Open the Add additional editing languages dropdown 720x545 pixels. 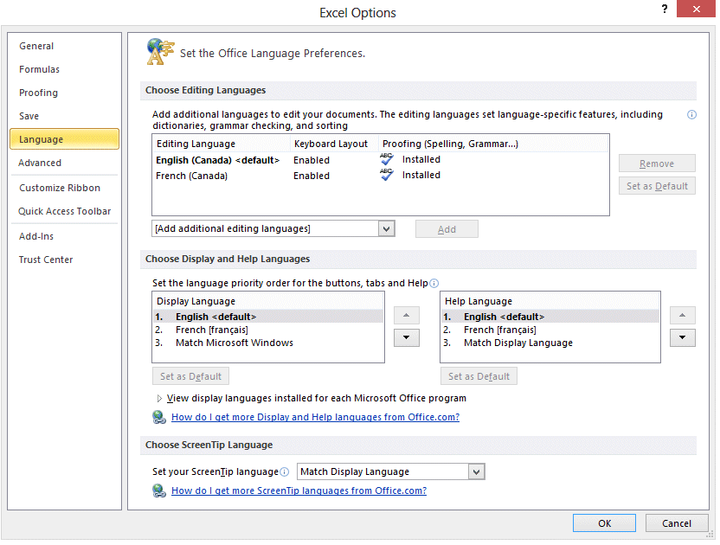(386, 228)
